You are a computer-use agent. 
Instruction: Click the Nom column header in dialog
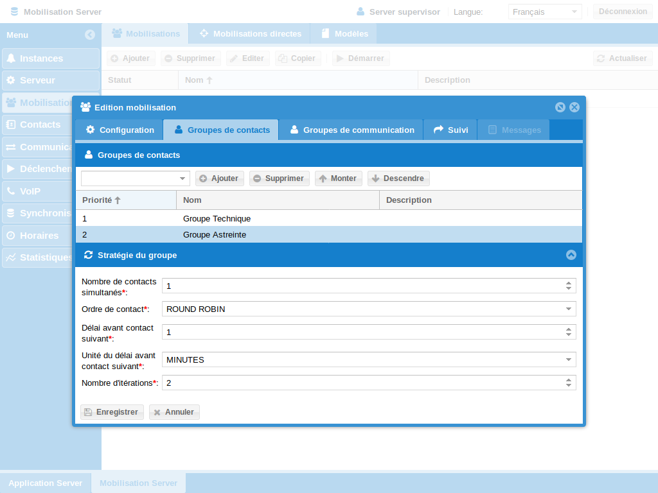[x=278, y=200]
